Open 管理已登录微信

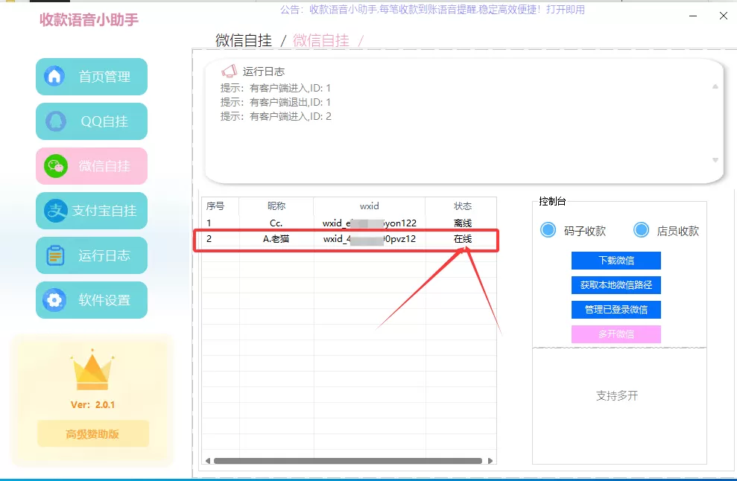(616, 309)
